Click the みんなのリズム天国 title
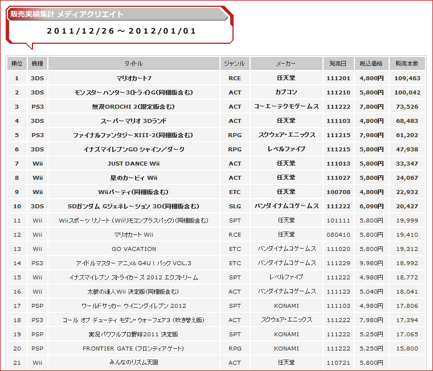Screen dimensions: 433x371 click(x=134, y=362)
